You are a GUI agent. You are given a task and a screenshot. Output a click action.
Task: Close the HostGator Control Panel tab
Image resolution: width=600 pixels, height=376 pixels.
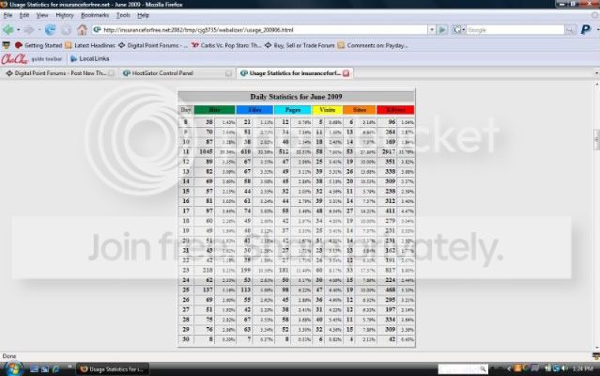[x=228, y=73]
